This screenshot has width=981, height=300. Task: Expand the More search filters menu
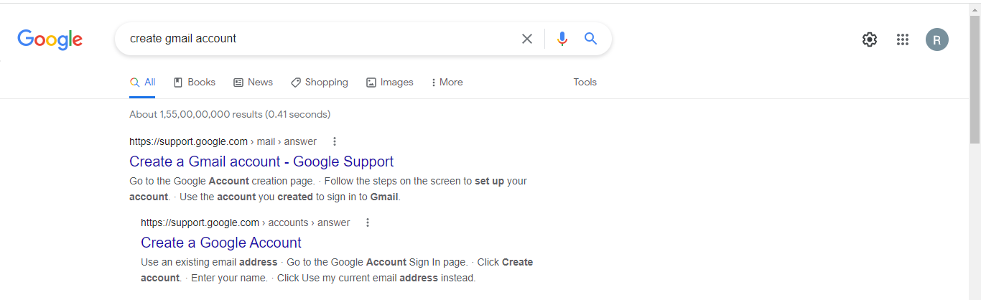pyautogui.click(x=447, y=83)
